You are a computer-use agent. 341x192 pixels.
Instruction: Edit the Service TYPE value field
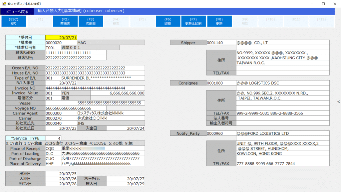pyautogui.click(x=53, y=138)
